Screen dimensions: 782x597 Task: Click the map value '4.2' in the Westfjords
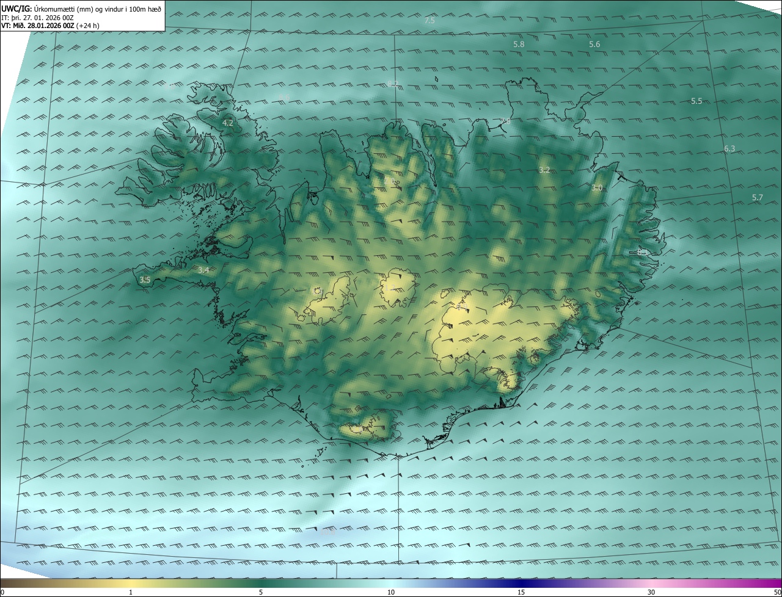[228, 123]
